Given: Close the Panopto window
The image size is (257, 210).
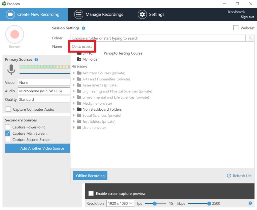Looking at the screenshot, I should point(251,4).
